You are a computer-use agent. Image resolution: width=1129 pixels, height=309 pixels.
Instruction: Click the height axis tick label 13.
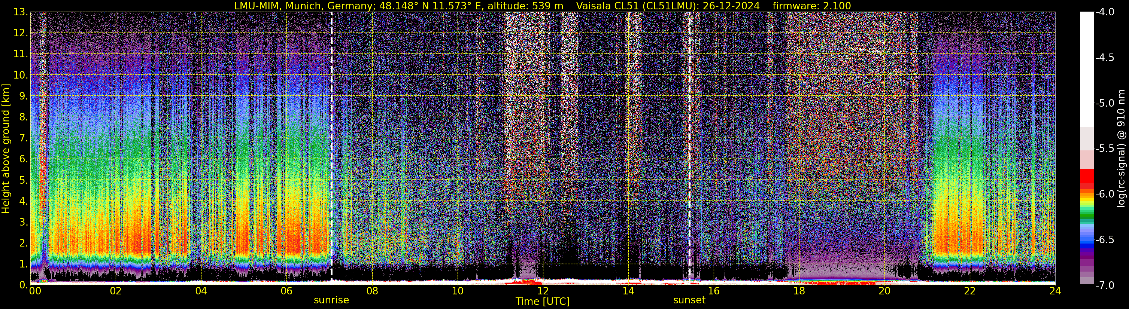pos(21,12)
